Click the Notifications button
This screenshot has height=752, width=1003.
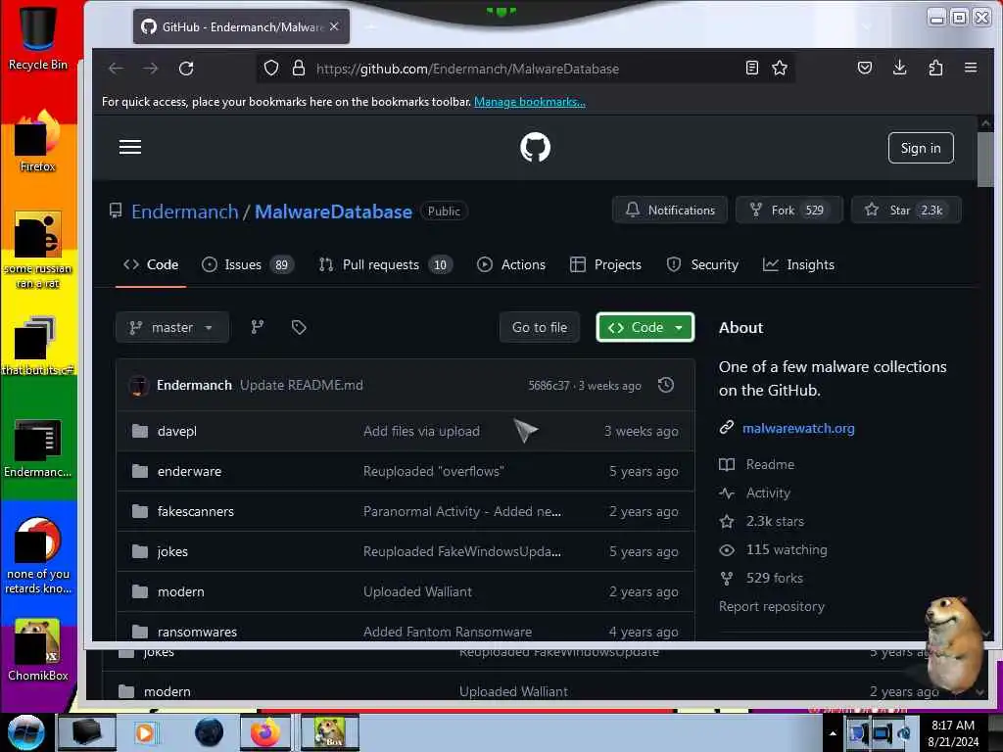click(x=670, y=210)
